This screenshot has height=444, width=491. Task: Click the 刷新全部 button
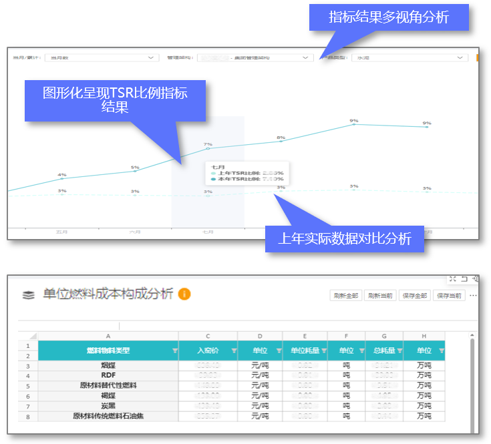345,295
